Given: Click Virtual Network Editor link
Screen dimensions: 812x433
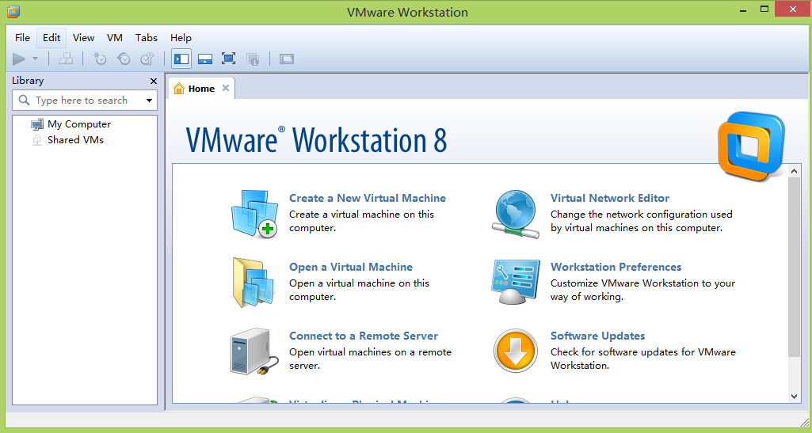Looking at the screenshot, I should click(609, 198).
